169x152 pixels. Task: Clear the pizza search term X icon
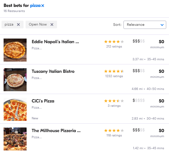point(43,6)
